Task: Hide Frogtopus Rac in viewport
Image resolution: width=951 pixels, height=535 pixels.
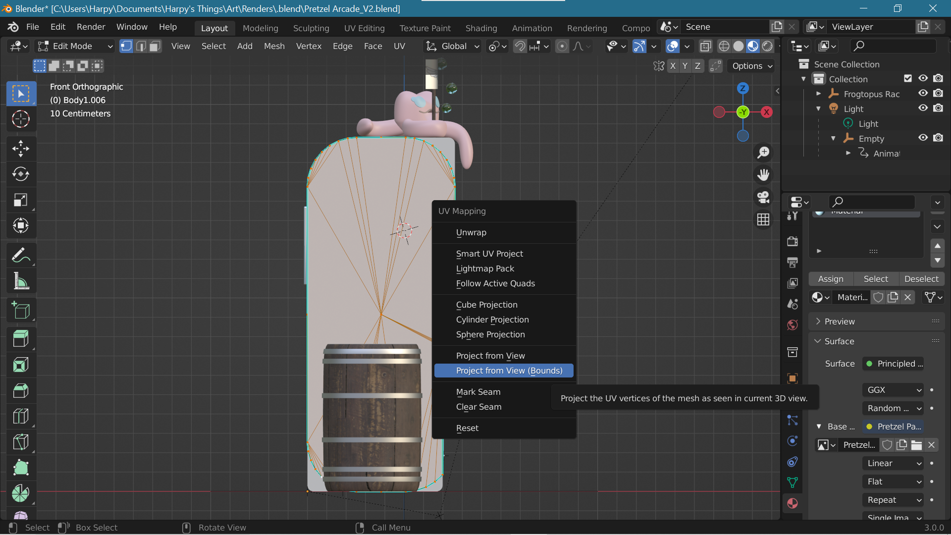Action: pyautogui.click(x=923, y=93)
